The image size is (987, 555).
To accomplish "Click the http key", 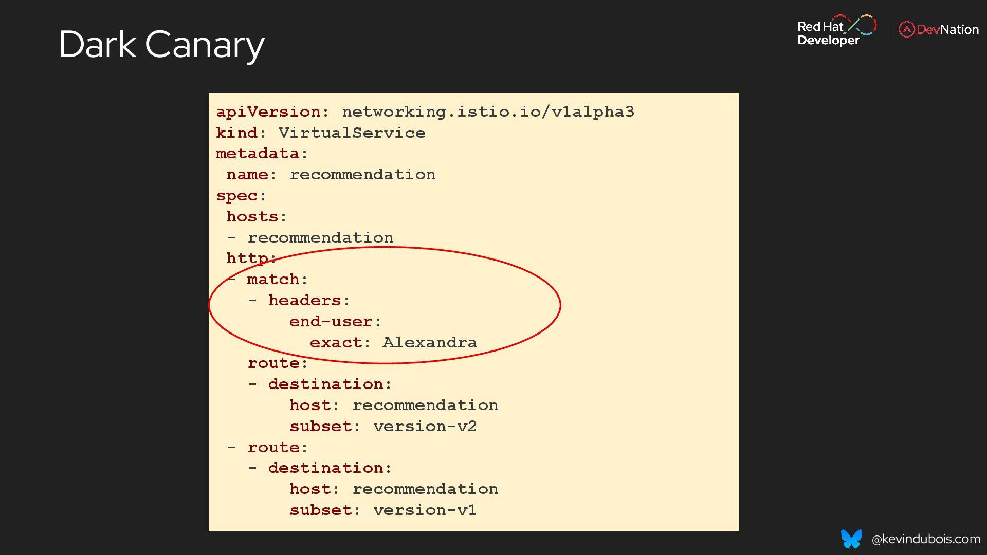I will click(251, 258).
